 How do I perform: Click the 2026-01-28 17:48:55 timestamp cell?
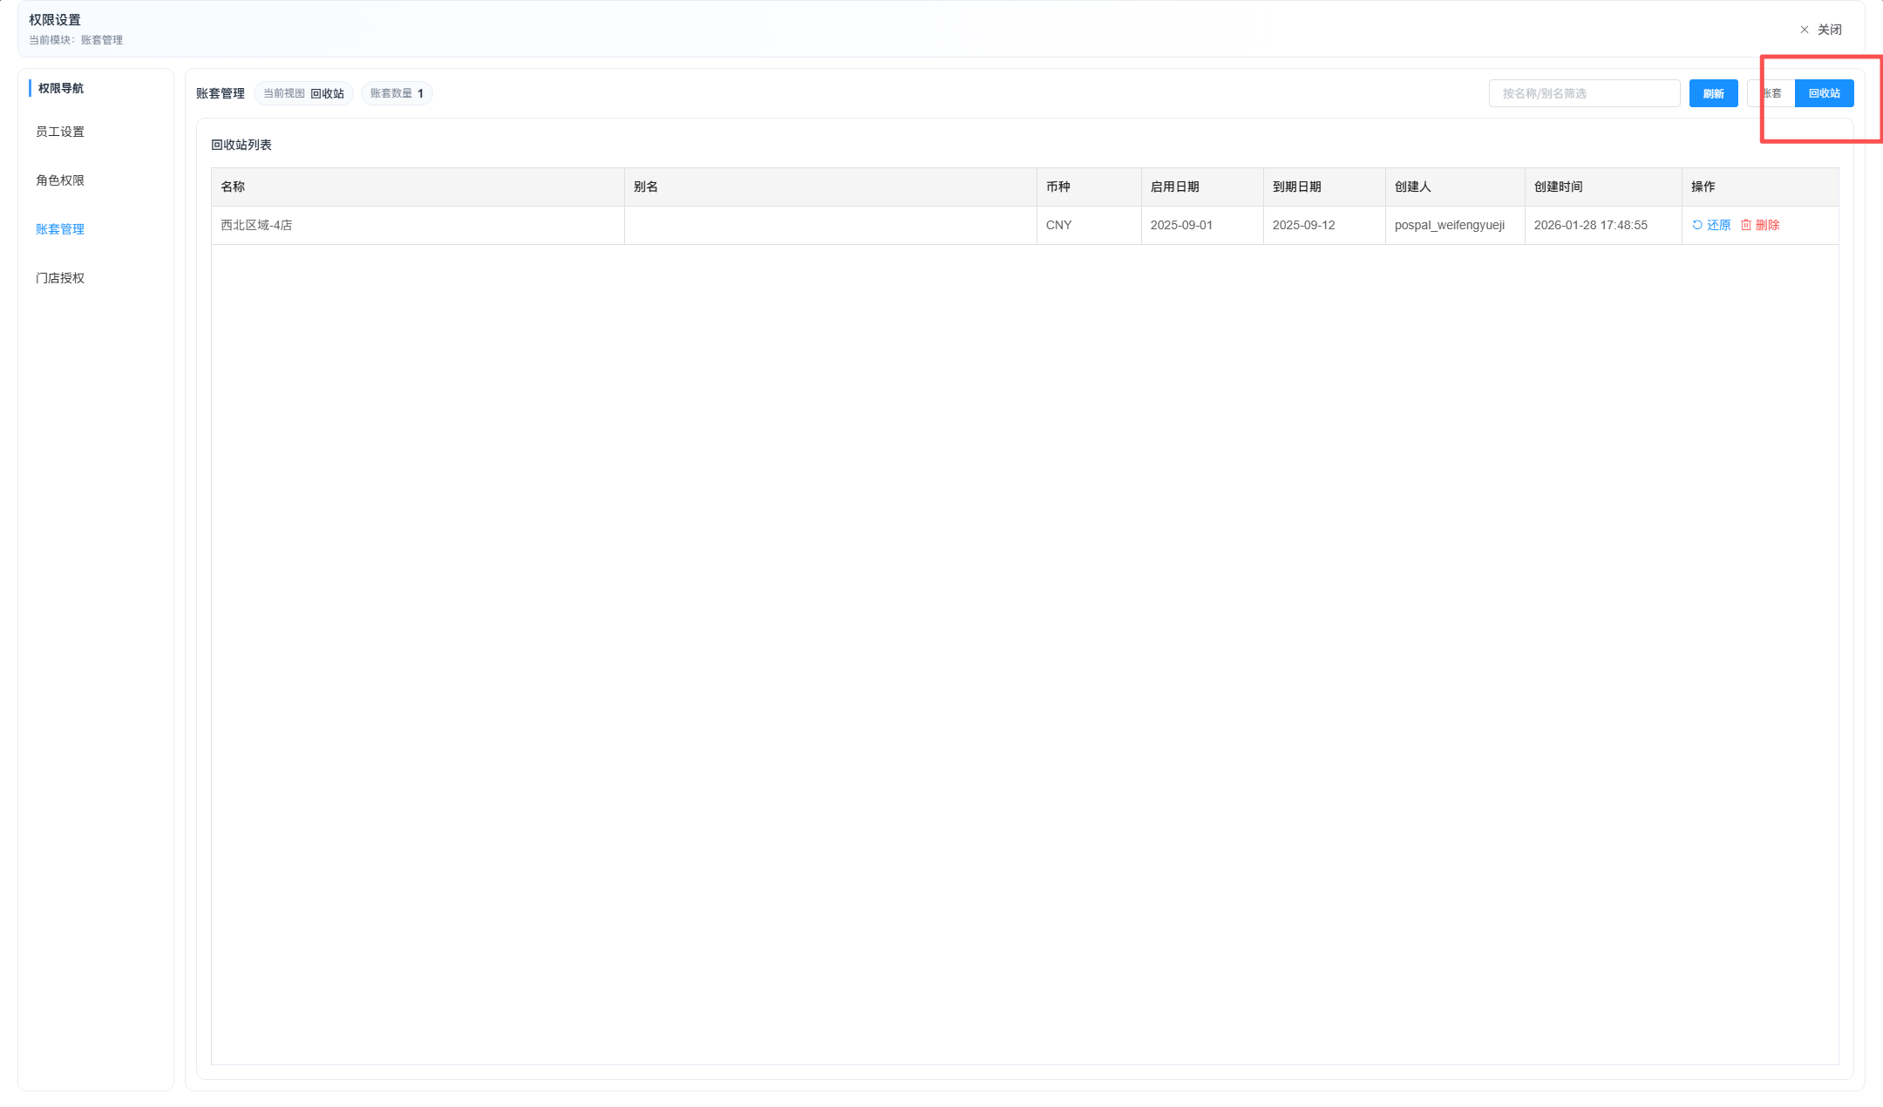point(1603,225)
